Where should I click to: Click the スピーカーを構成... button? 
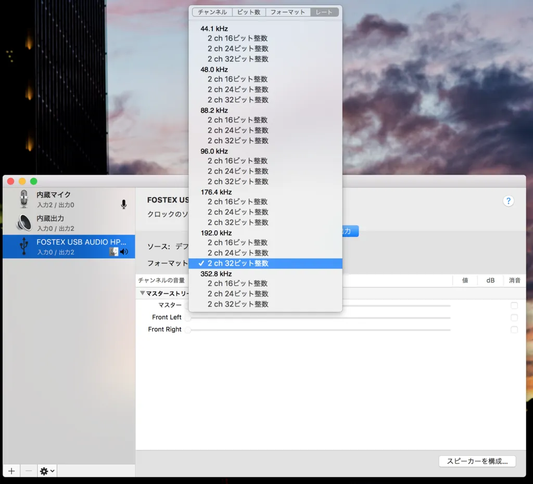point(477,461)
